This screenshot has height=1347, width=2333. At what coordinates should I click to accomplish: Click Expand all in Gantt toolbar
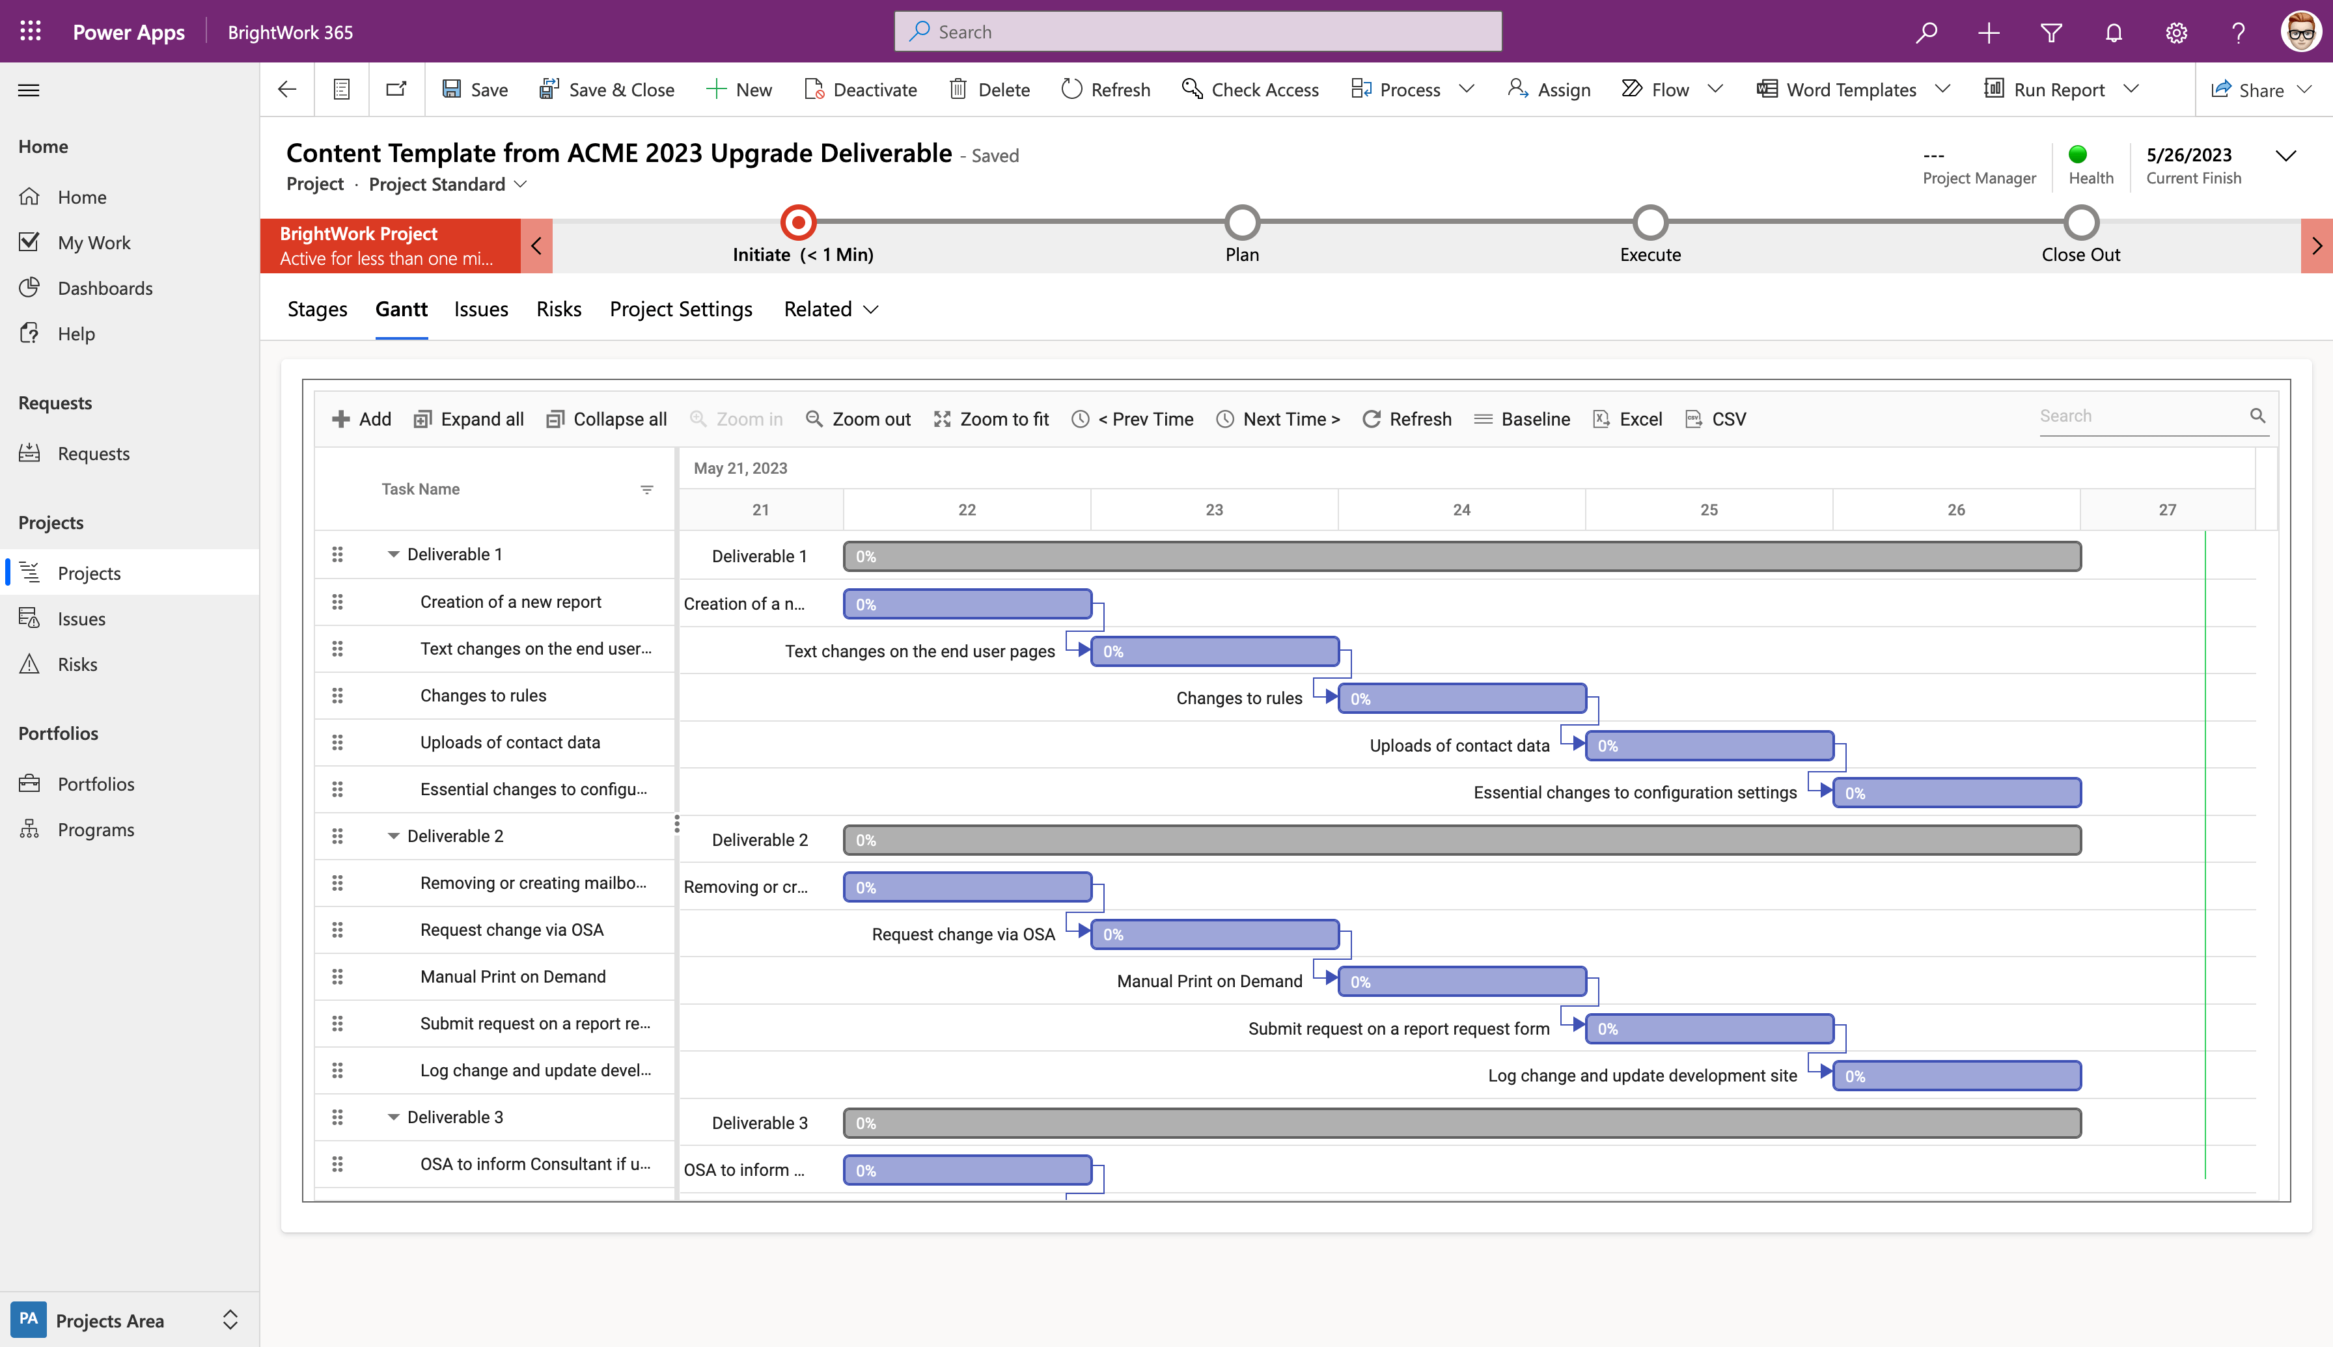pyautogui.click(x=468, y=419)
